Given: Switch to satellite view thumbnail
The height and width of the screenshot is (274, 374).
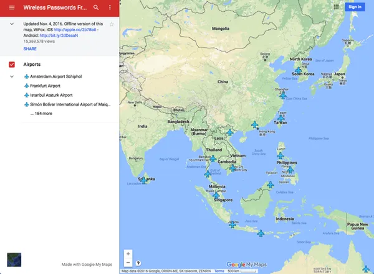Looking at the screenshot, I should pos(14,260).
